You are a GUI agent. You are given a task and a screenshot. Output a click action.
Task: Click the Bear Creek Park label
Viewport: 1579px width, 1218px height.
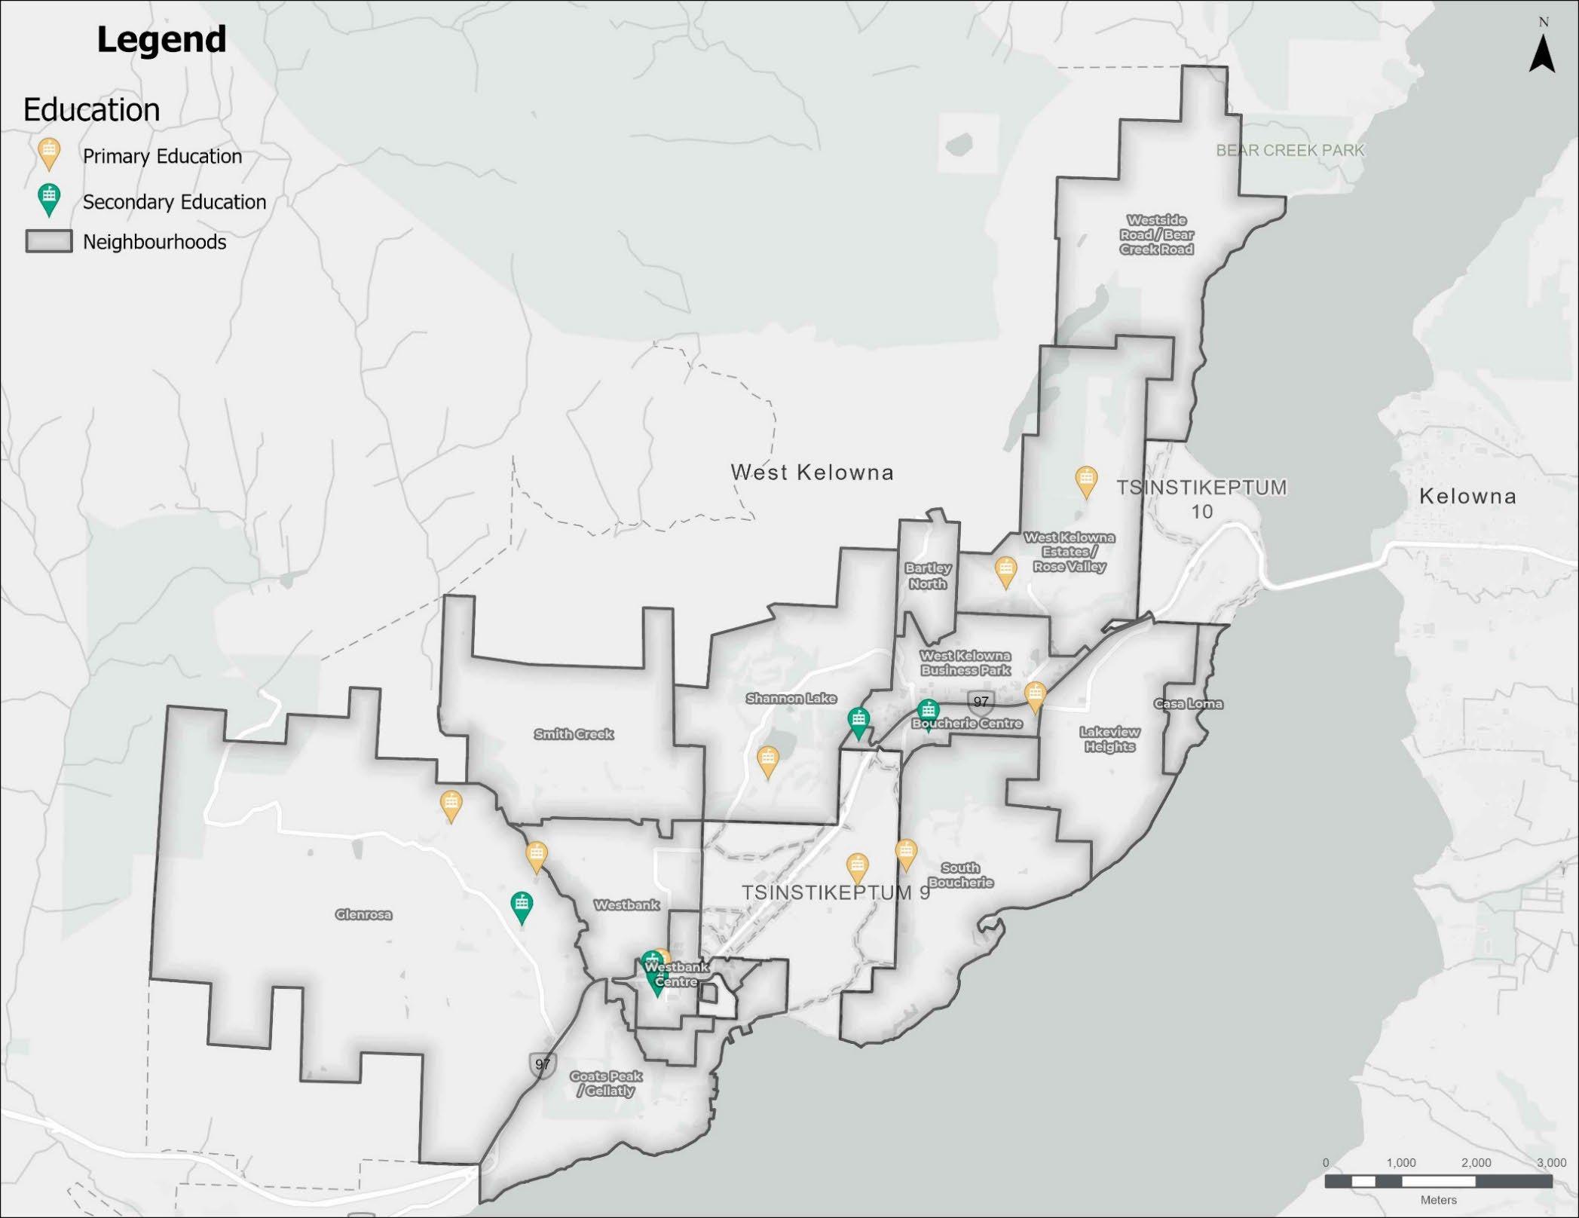point(1290,150)
